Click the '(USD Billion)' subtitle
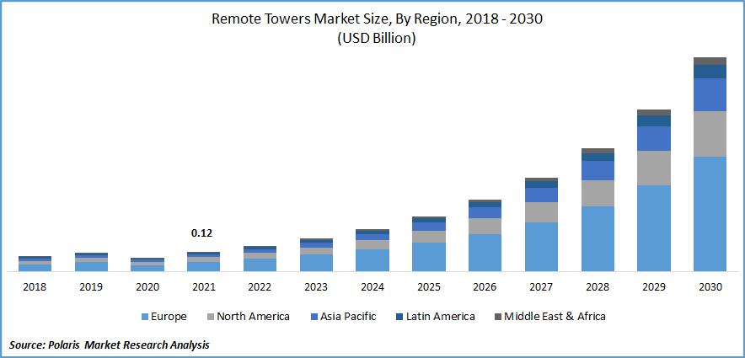 point(377,39)
